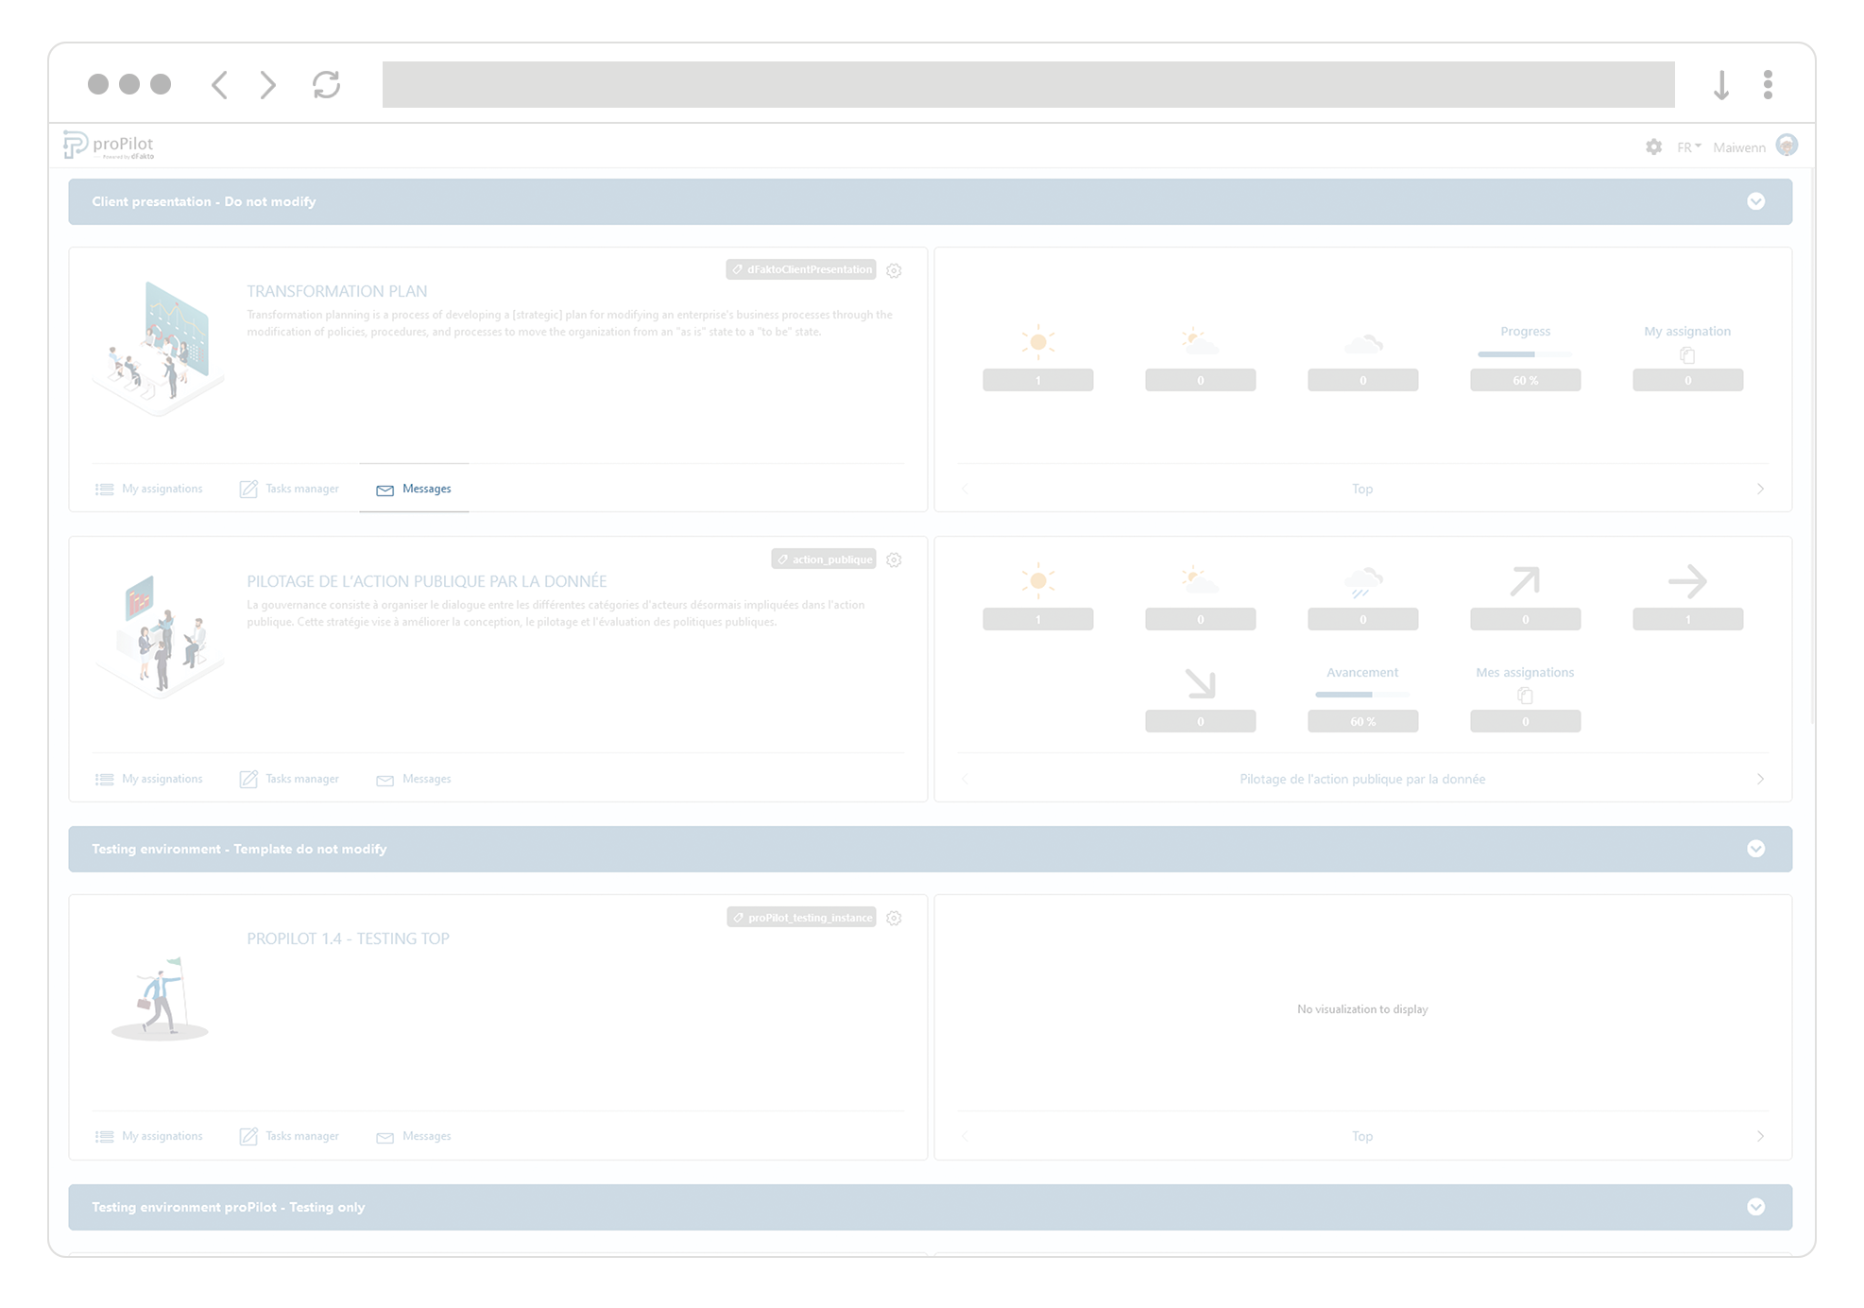
Task: Click the sunny weather icon showing count 1
Action: pos(1037,342)
